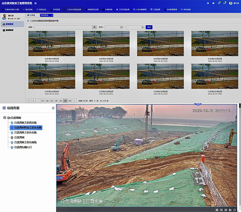Open the end time date picker field
Viewport: 241px width, 212px height.
(135, 27)
